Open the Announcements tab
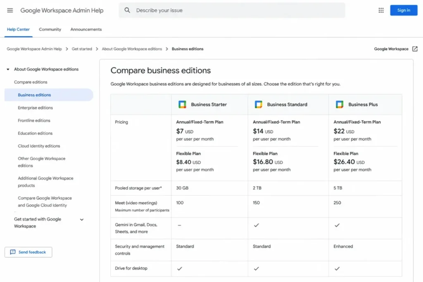 (86, 29)
